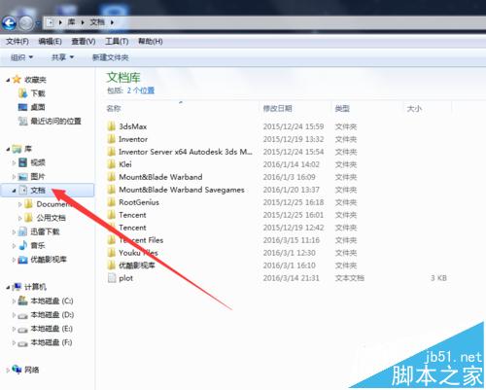Click the 新建文件夹 button
This screenshot has width=486, height=390.
(x=111, y=57)
